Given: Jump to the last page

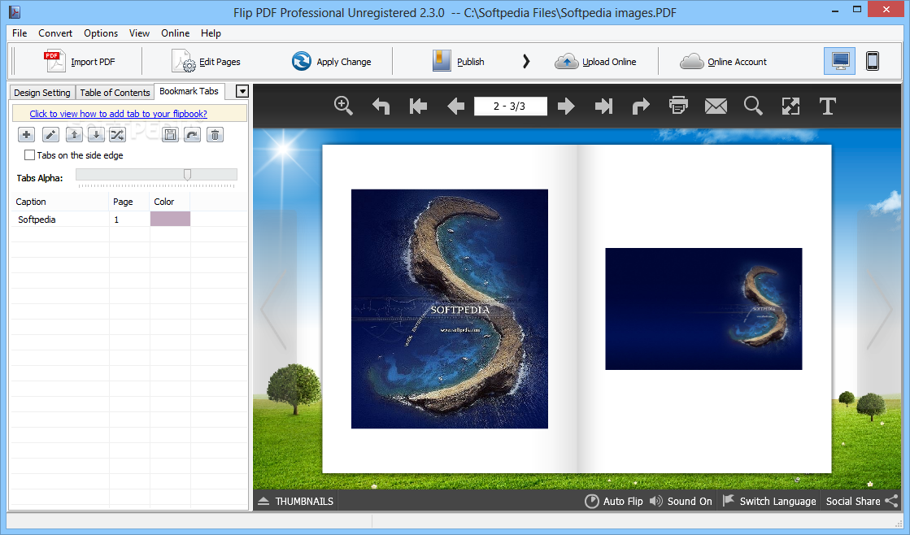Looking at the screenshot, I should (x=603, y=107).
